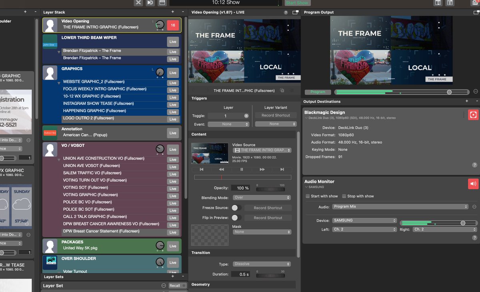The image size is (480, 292).
Task: Click Record Shortcut next to Freeze Source
Action: pos(268,208)
